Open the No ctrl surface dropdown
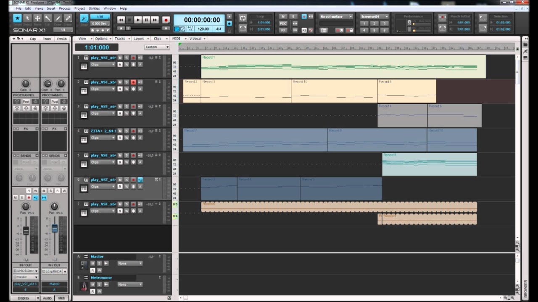The height and width of the screenshot is (302, 538). (x=336, y=17)
